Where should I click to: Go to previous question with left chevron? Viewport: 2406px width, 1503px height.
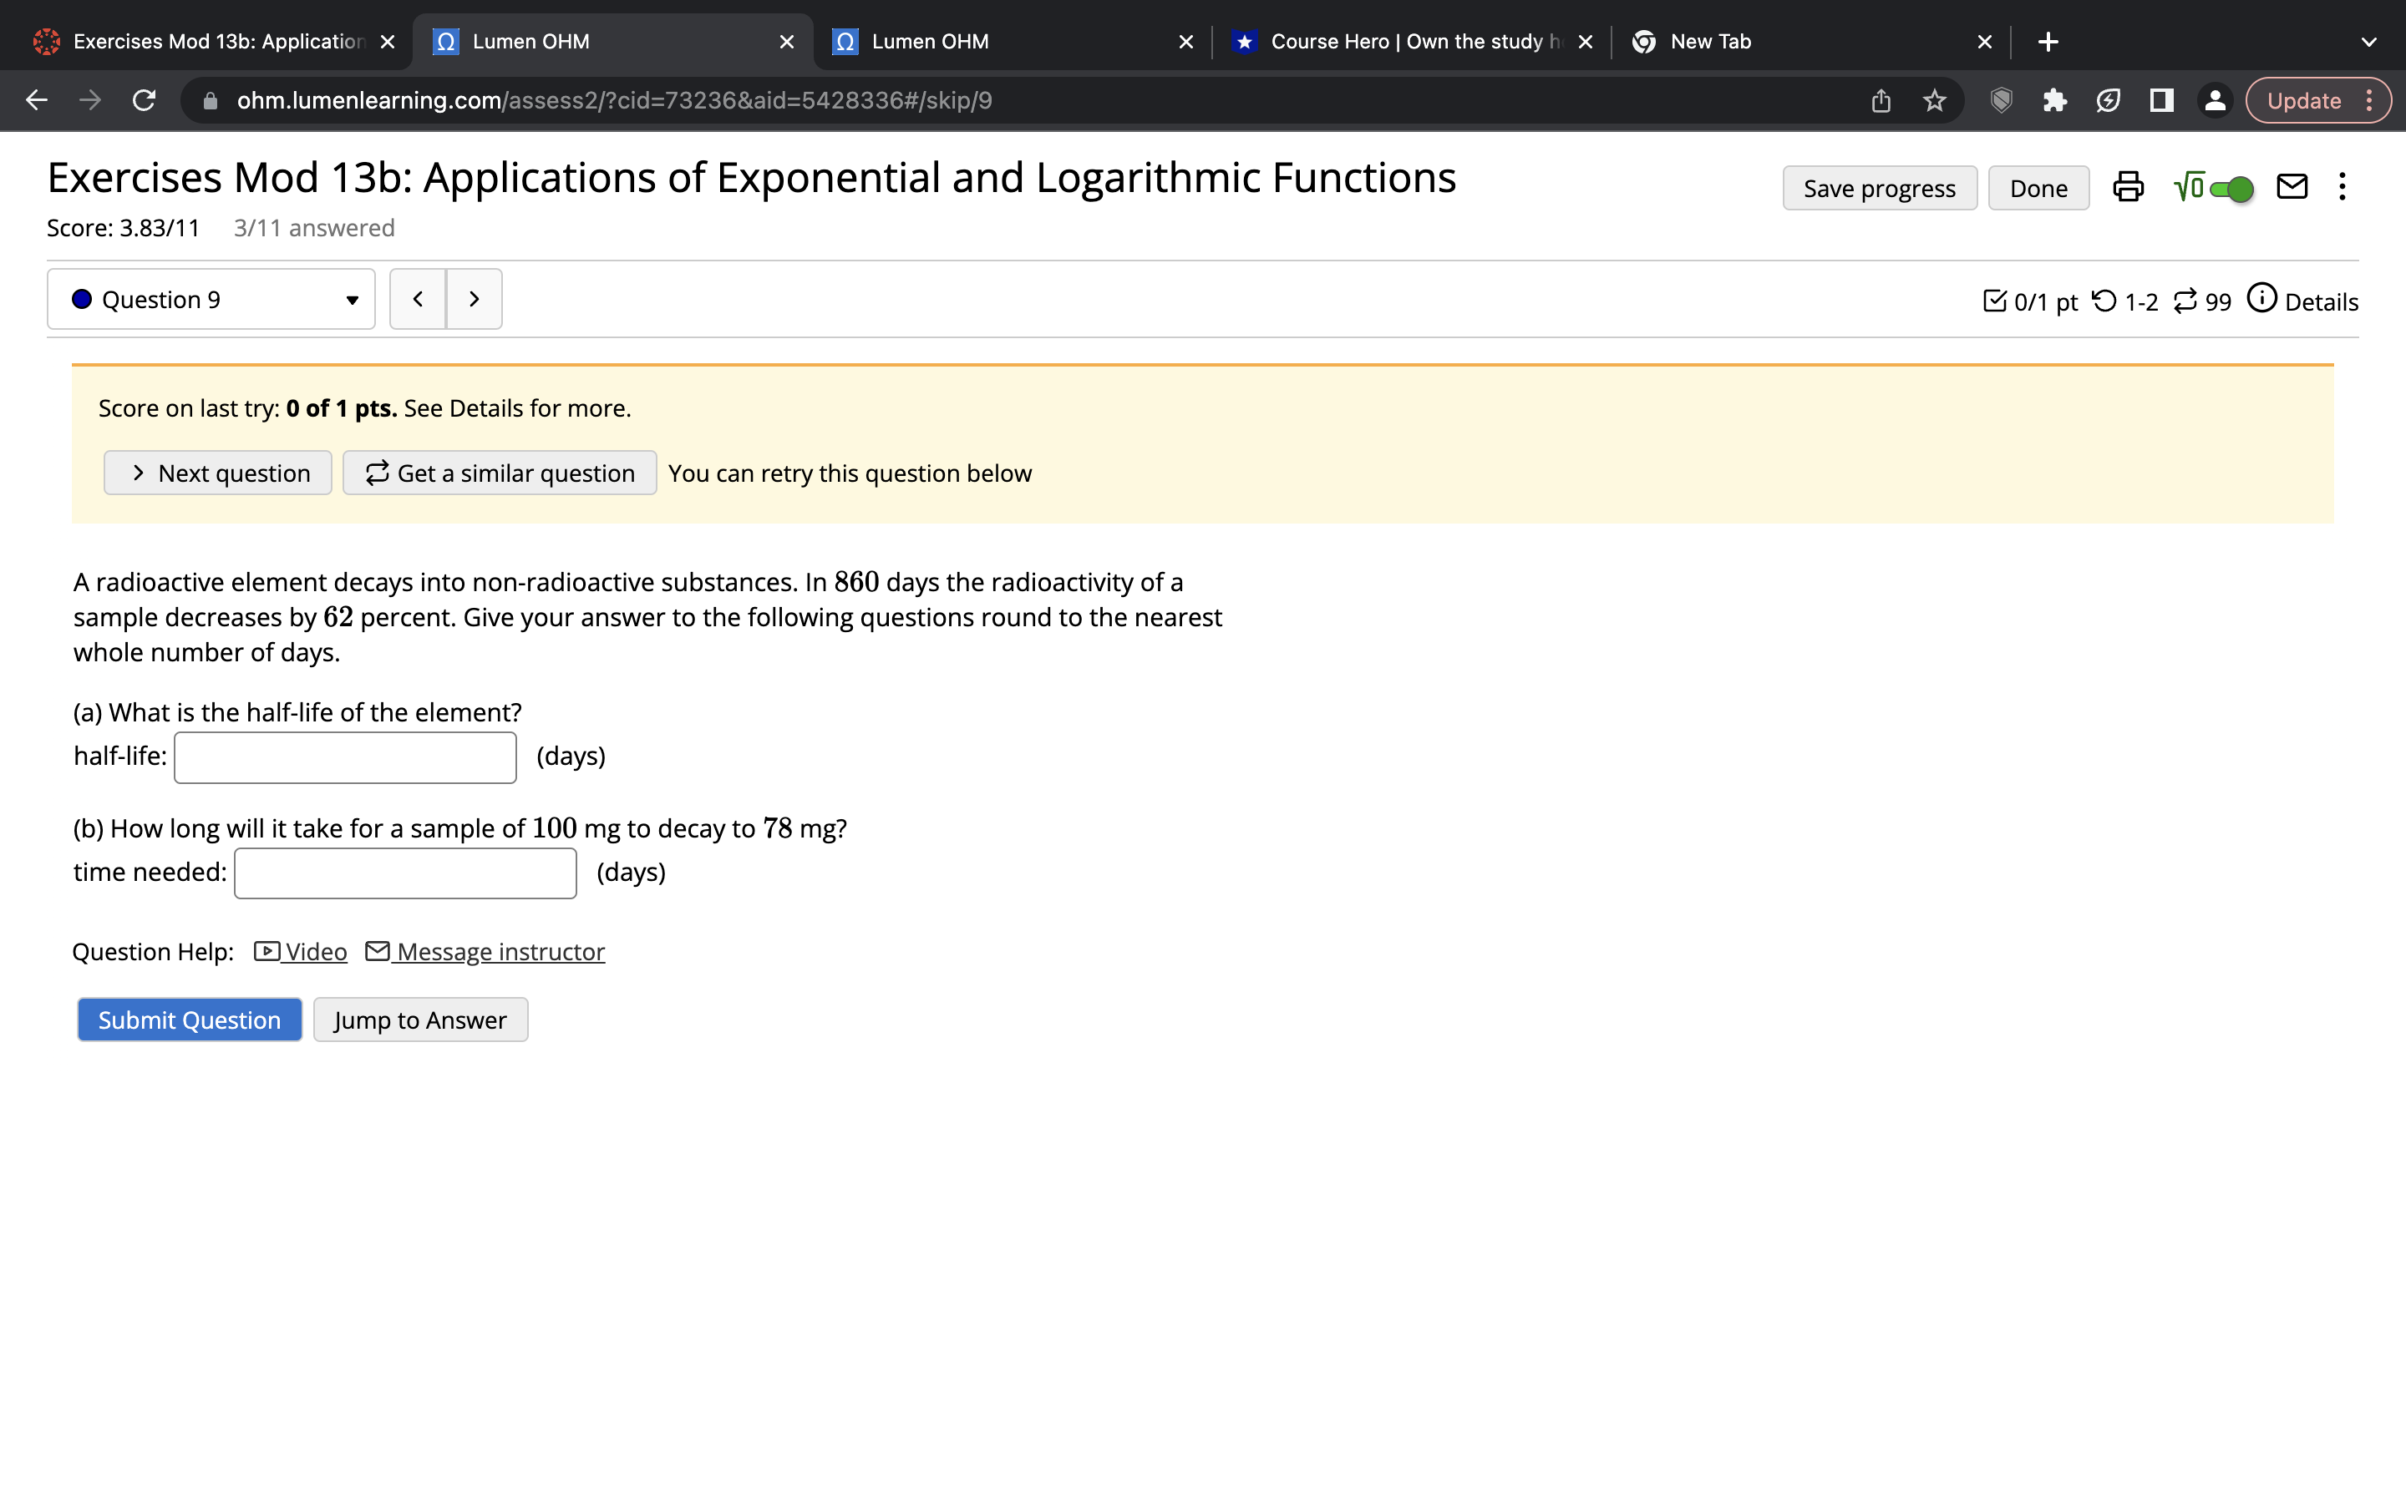[x=418, y=299]
